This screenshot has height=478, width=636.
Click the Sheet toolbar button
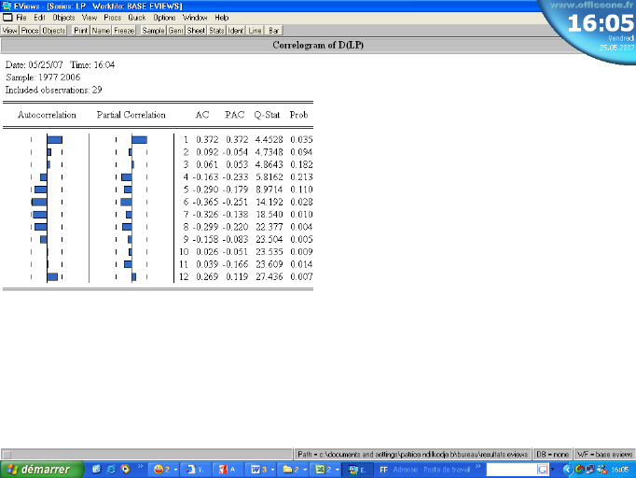(196, 31)
